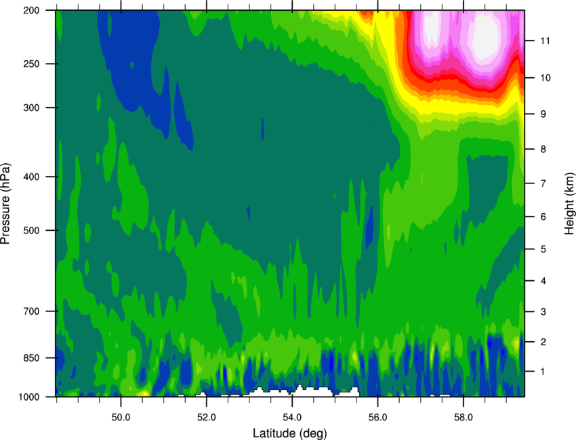The height and width of the screenshot is (440, 576).
Task: Click the 4 km height label
Action: (543, 281)
